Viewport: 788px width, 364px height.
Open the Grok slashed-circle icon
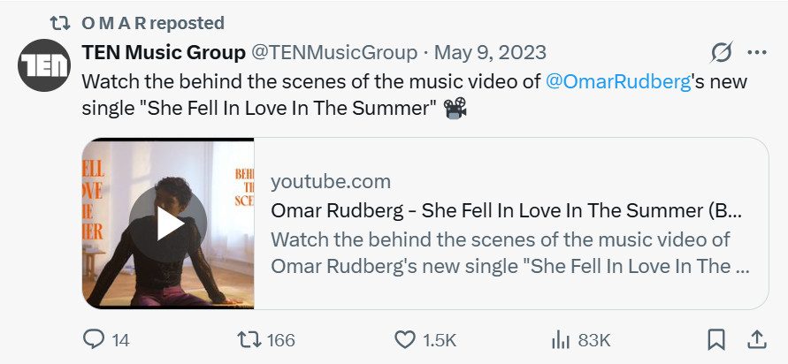722,53
